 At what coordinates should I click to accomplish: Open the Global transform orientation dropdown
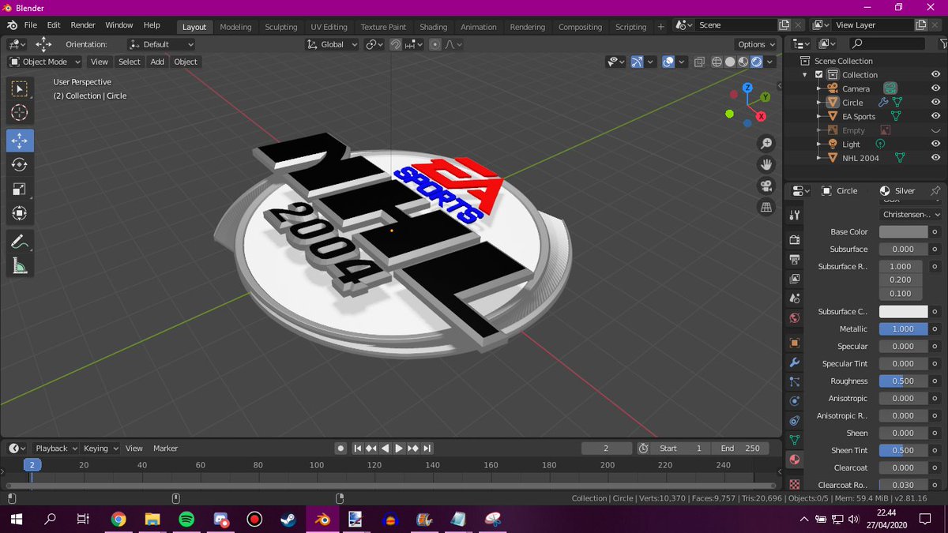[x=332, y=44]
